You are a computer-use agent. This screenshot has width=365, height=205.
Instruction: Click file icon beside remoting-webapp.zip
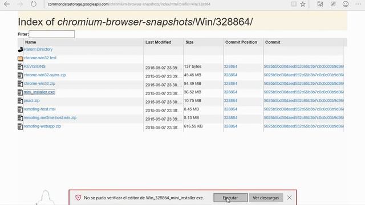click(21, 126)
